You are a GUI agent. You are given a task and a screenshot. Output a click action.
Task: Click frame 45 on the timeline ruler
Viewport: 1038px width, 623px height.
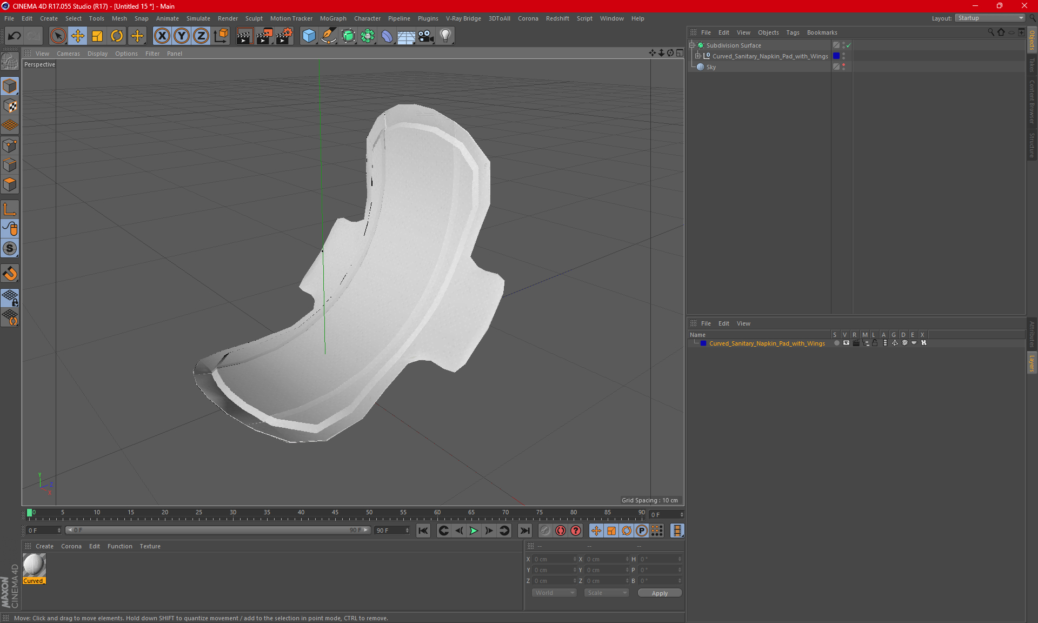point(335,513)
